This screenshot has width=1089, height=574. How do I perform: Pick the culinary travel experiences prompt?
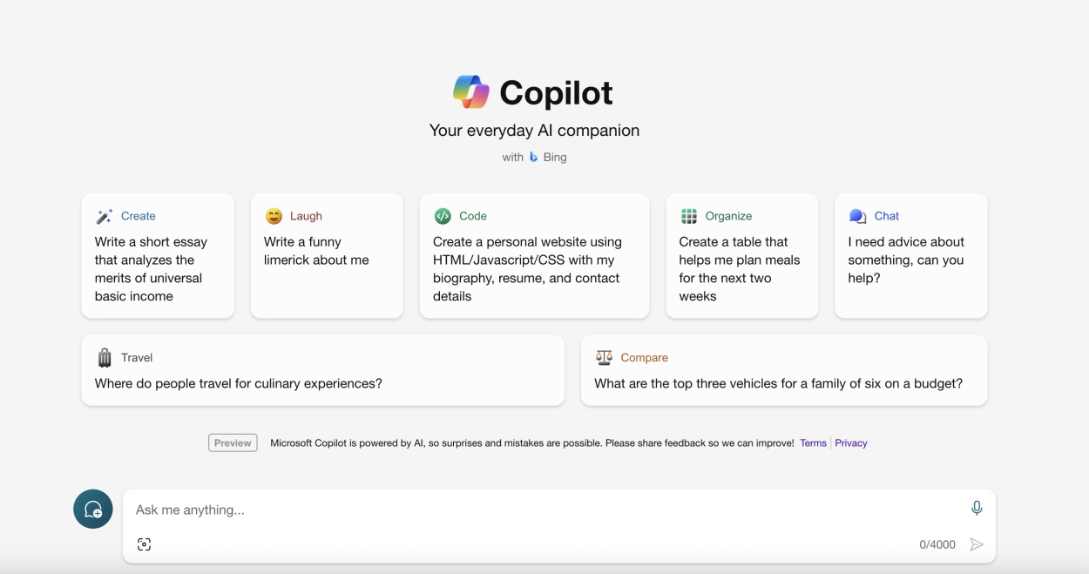pyautogui.click(x=323, y=370)
